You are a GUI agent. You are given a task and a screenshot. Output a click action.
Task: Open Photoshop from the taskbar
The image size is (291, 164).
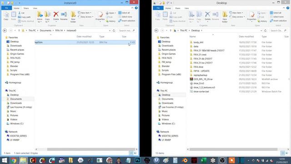[137, 160]
